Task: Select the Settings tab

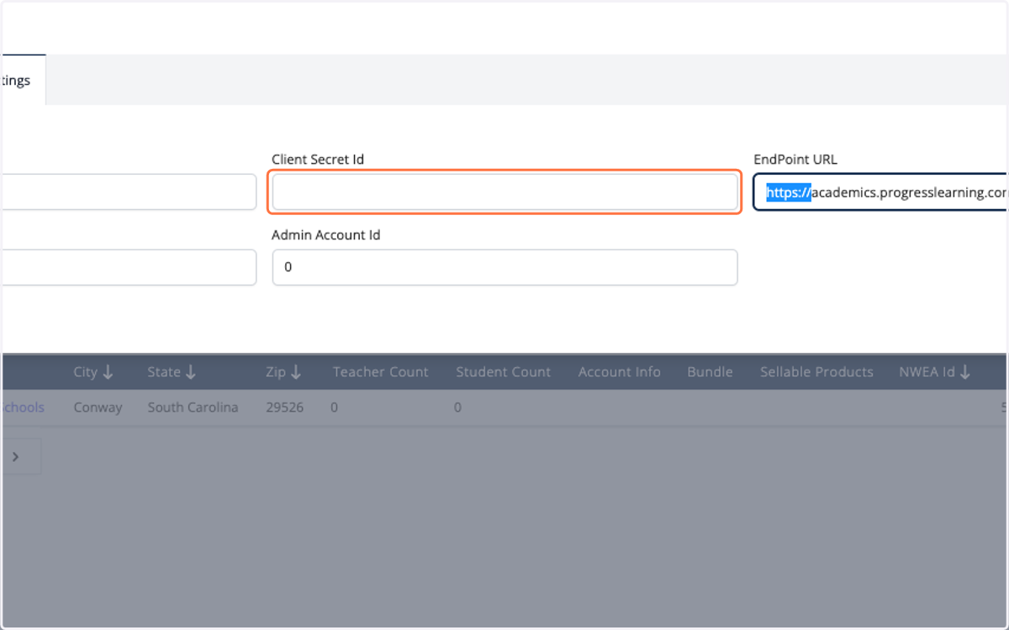Action: [x=22, y=81]
